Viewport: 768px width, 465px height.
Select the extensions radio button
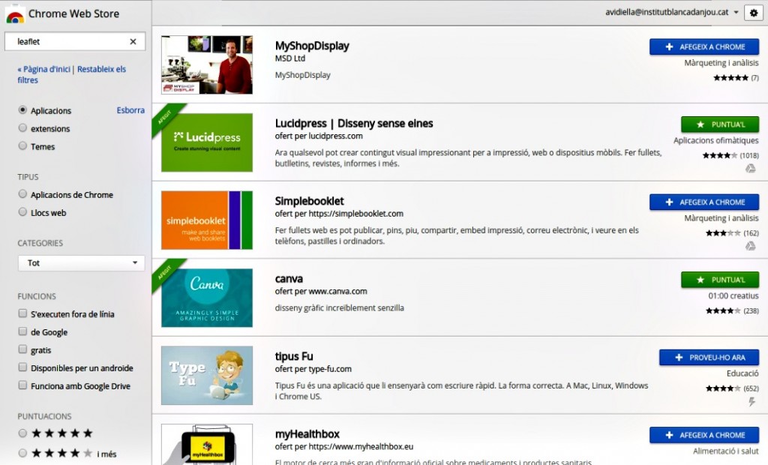(x=22, y=128)
